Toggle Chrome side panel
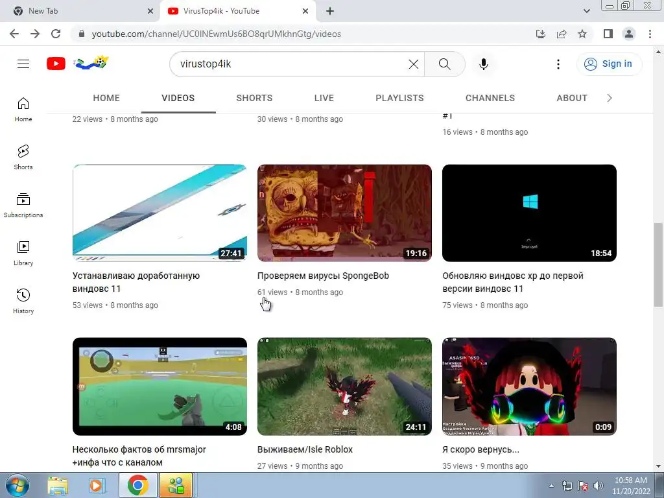This screenshot has height=498, width=664. [608, 34]
